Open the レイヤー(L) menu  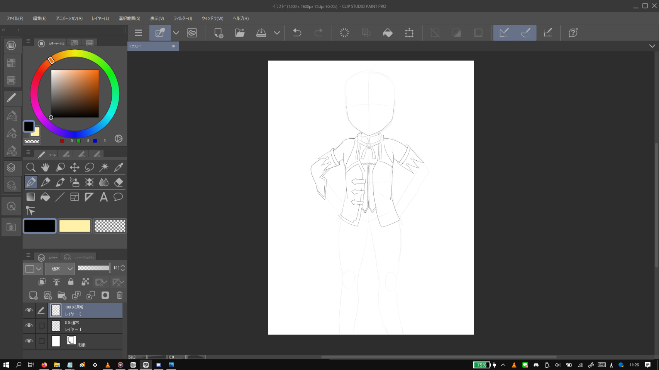[100, 18]
